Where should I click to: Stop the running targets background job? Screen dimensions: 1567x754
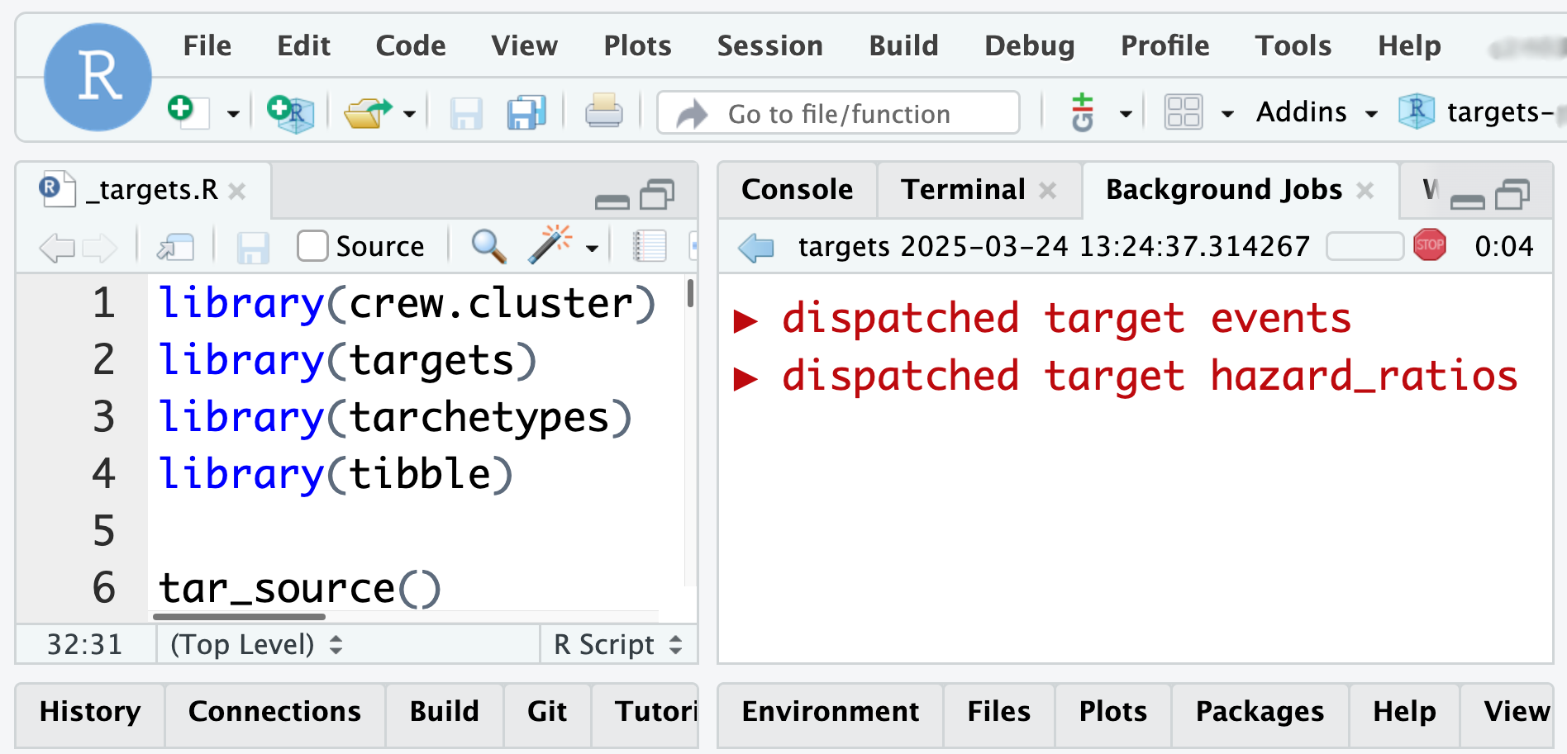pyautogui.click(x=1430, y=245)
